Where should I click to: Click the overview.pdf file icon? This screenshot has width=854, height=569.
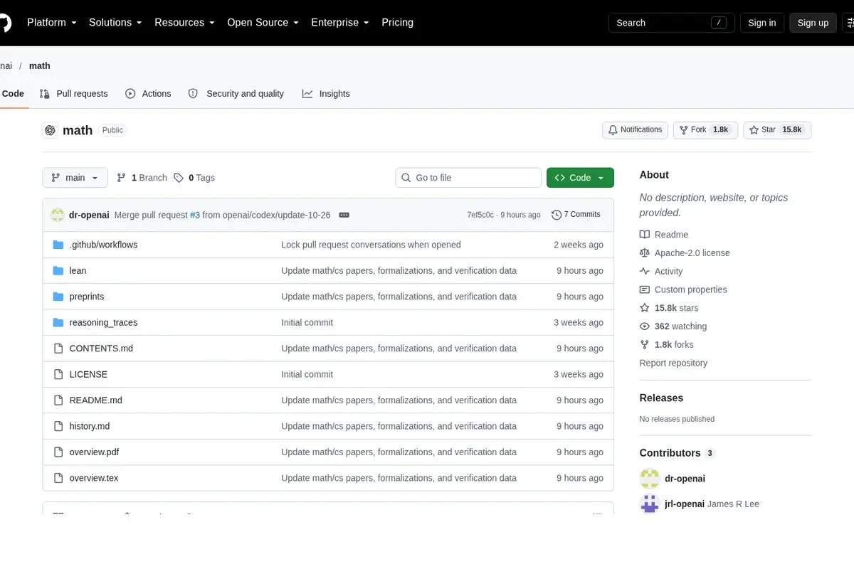click(58, 452)
